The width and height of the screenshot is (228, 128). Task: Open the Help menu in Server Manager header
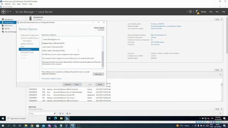223,12
